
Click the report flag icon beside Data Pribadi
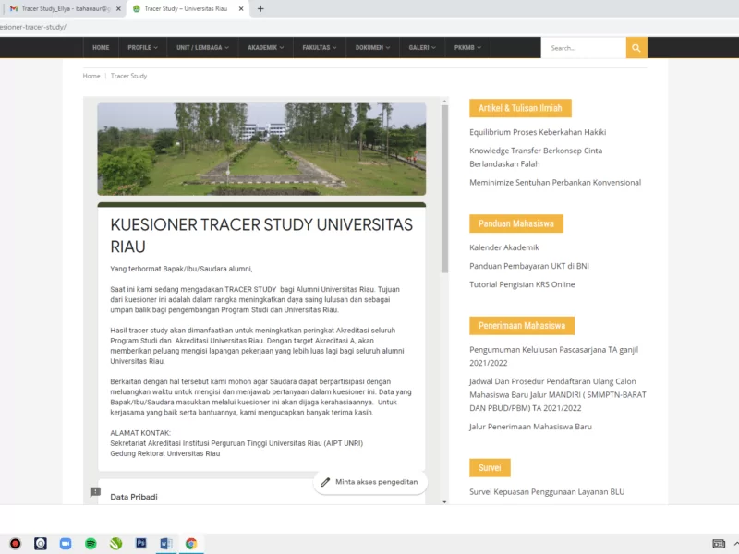(x=95, y=492)
